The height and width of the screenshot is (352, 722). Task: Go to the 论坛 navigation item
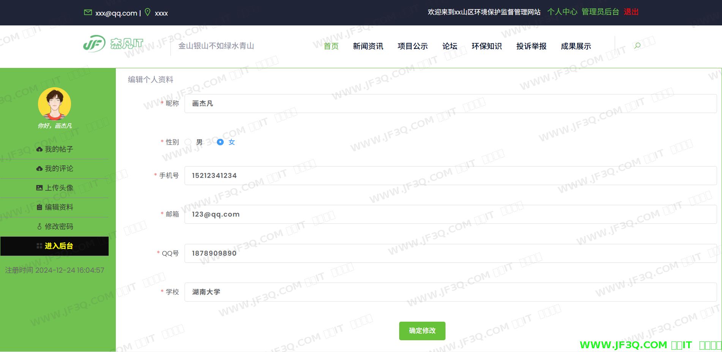[x=449, y=46]
